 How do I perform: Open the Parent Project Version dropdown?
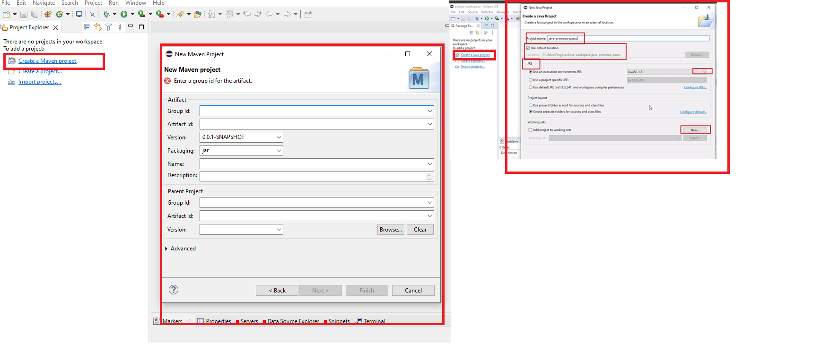click(279, 230)
